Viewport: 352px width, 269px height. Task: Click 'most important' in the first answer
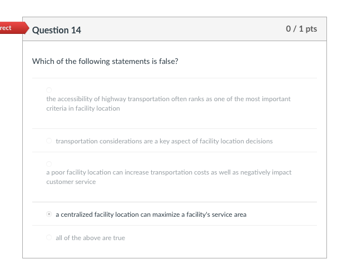coord(268,99)
